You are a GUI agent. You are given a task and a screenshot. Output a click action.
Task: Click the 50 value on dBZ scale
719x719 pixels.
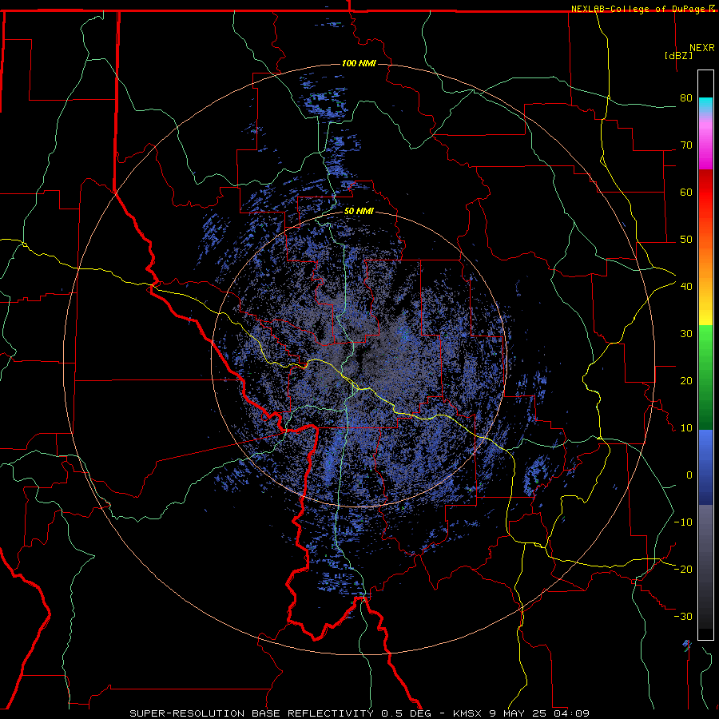coord(686,240)
